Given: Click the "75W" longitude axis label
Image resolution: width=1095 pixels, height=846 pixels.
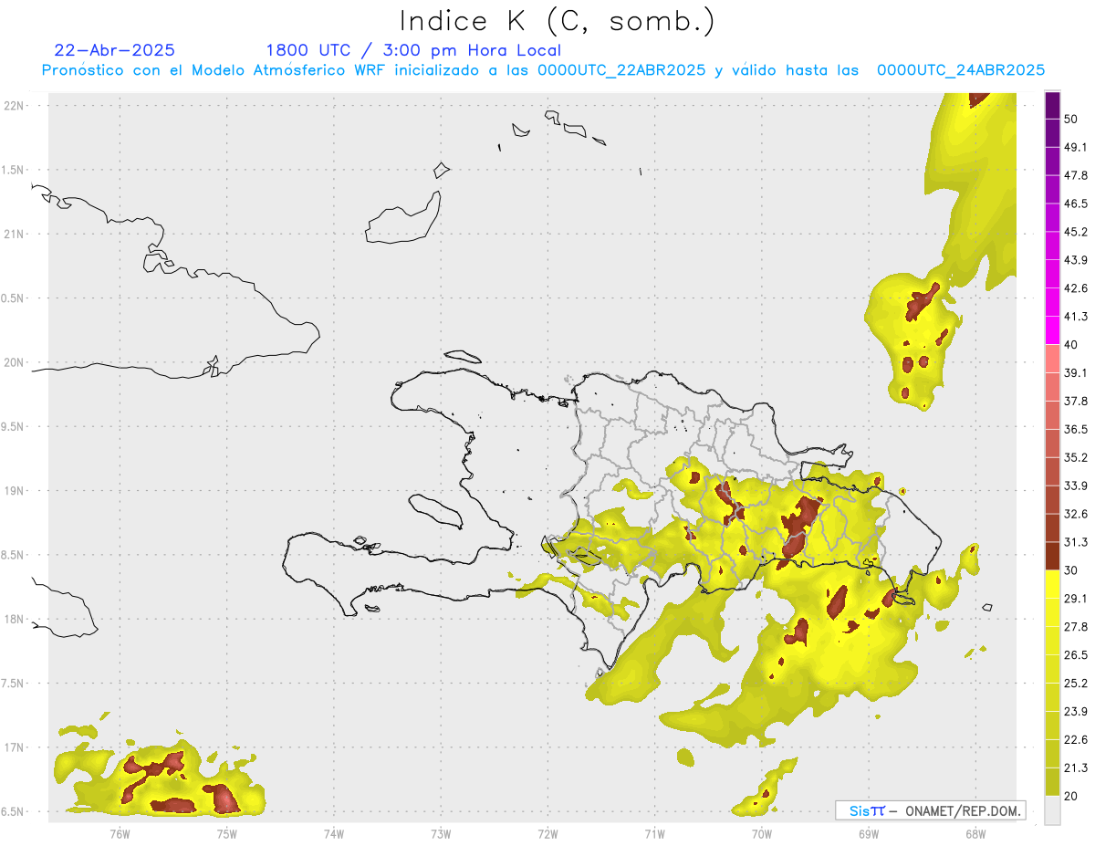Looking at the screenshot, I should coord(226,833).
